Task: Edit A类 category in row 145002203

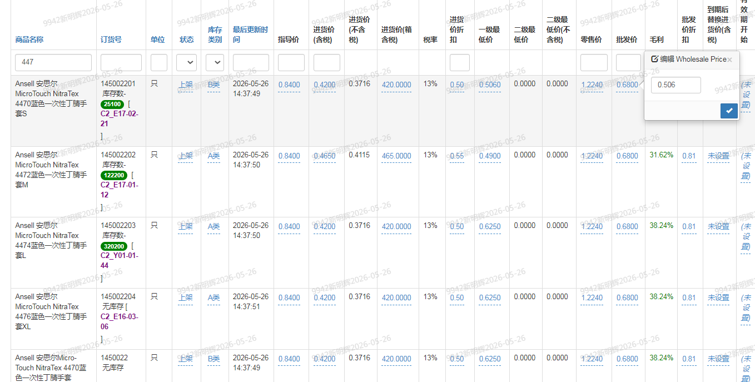Action: (x=214, y=227)
